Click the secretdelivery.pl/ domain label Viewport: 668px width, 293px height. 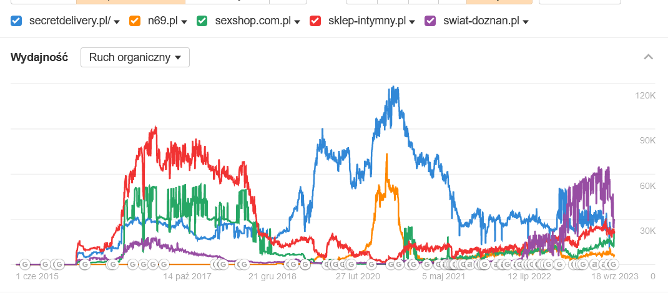(70, 21)
